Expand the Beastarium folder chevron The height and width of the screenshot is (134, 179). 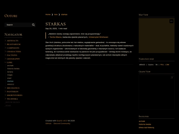5,44
